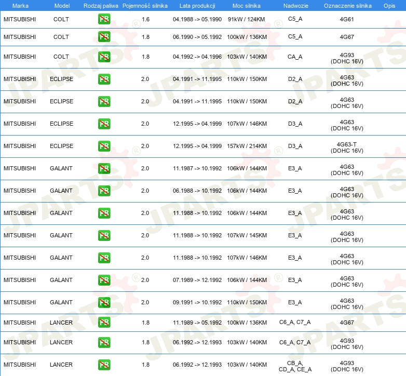406x376 pixels.
Task: Click the Oznaczenie silnika column header
Action: click(347, 5)
